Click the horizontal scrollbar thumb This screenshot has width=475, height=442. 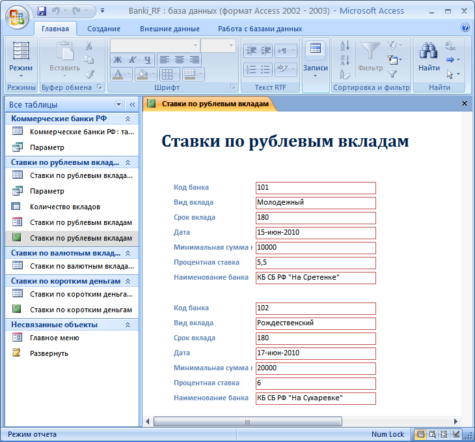248,421
